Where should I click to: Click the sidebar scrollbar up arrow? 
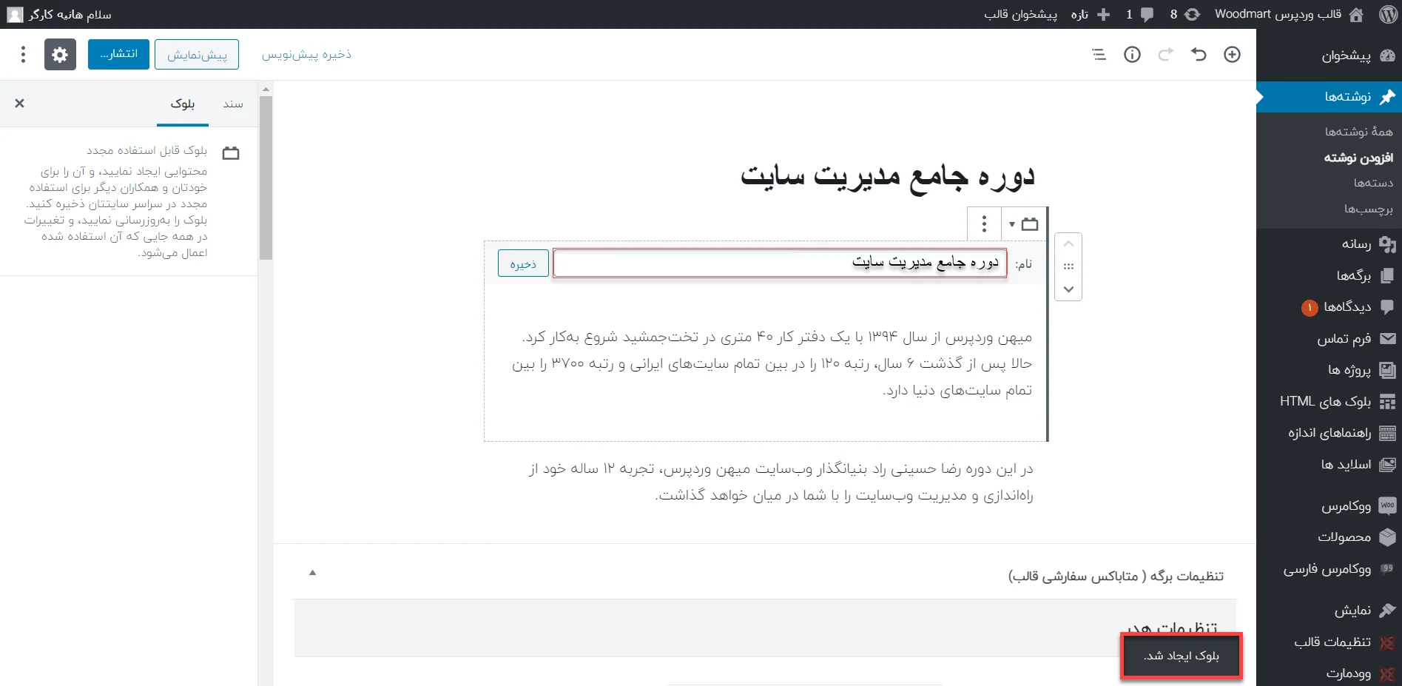pos(266,89)
